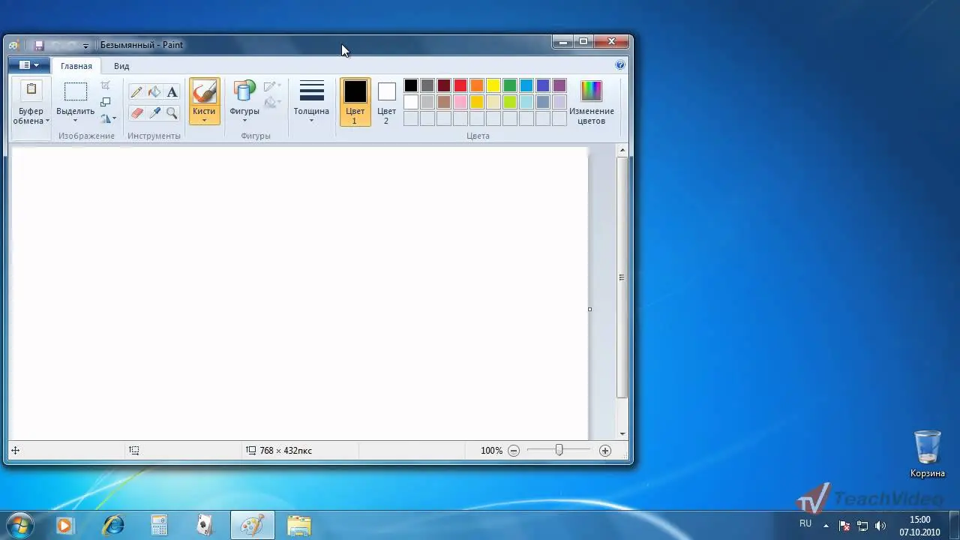960x540 pixels.
Task: Select the Fill with color bucket tool
Action: (154, 92)
